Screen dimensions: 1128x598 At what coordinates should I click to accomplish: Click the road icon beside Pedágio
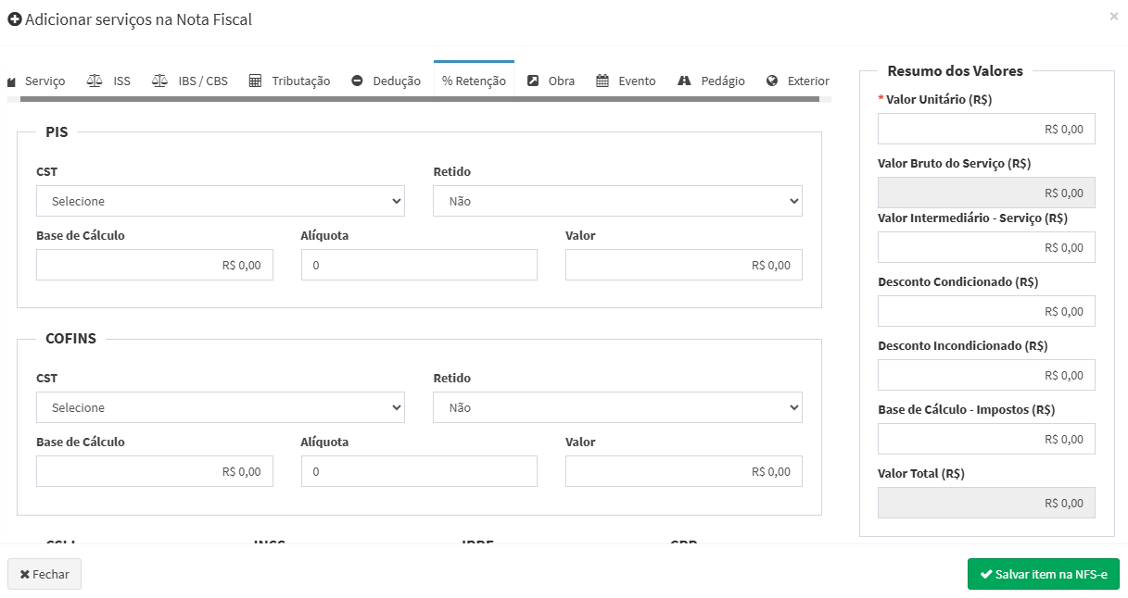point(684,81)
